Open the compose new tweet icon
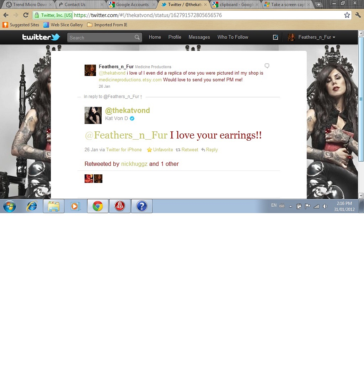This screenshot has height=375, width=364. click(275, 37)
